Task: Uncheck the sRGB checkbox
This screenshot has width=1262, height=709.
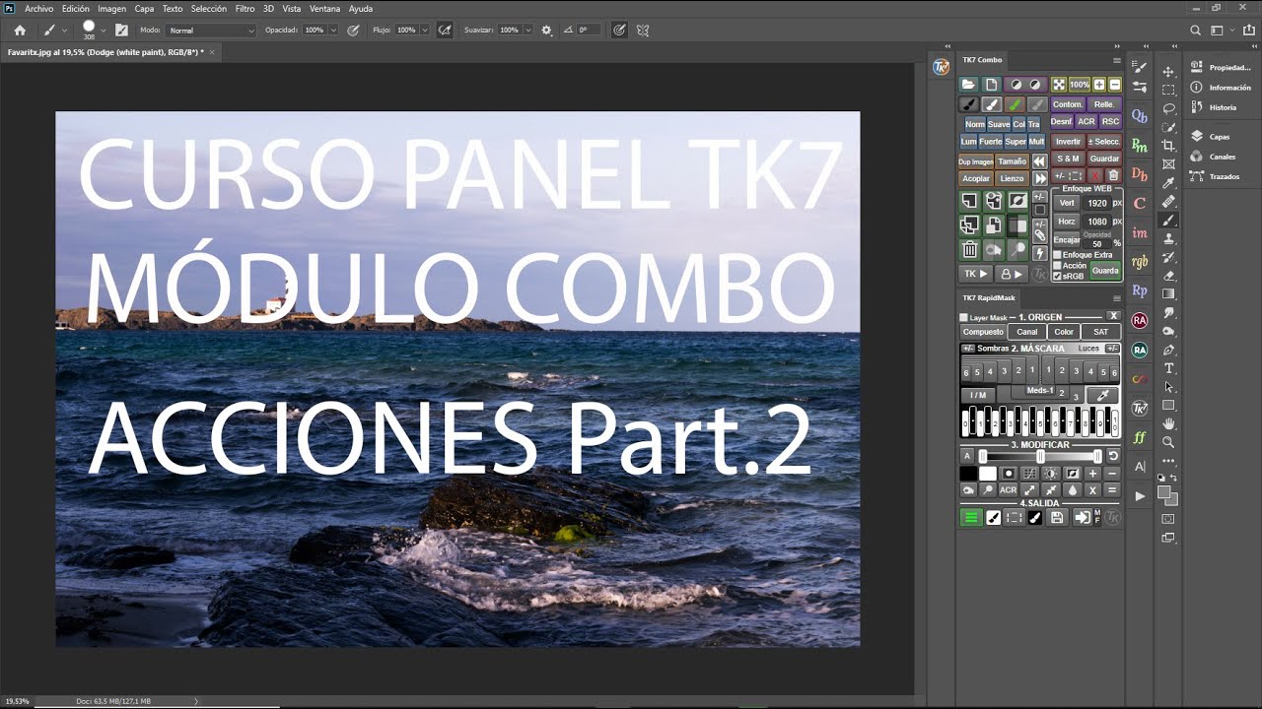Action: (x=1058, y=277)
